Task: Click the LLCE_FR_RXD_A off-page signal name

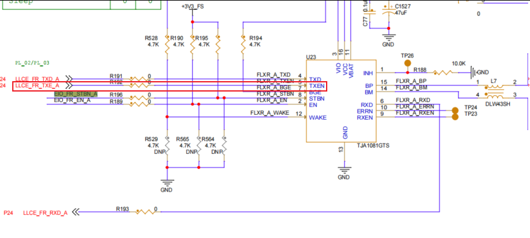Action: point(45,213)
